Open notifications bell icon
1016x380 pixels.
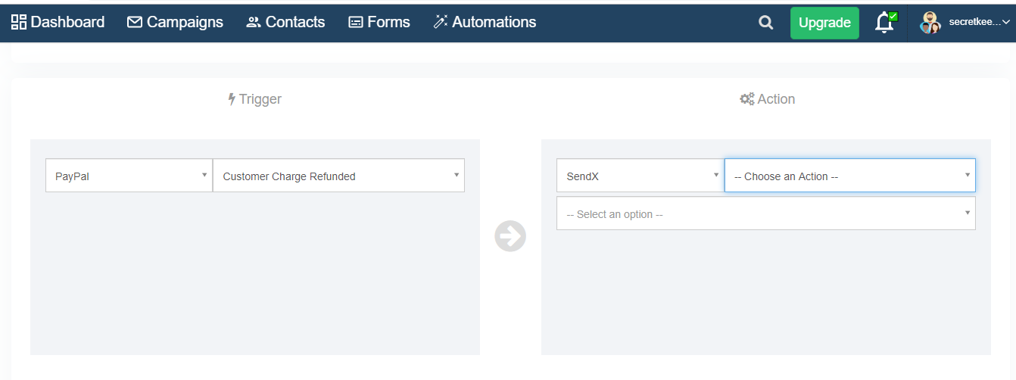click(x=885, y=23)
